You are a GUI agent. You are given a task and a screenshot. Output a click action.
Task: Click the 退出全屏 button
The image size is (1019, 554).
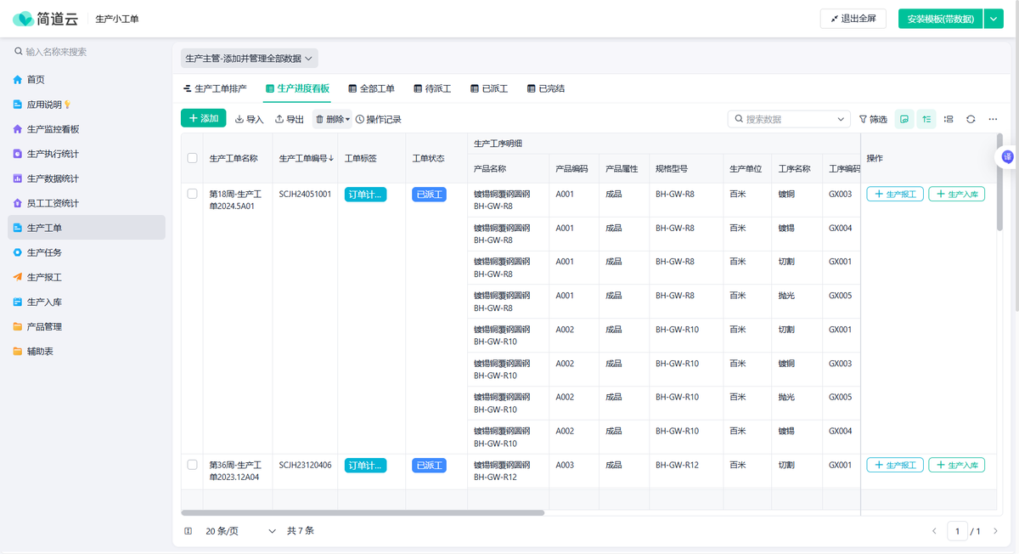point(853,19)
